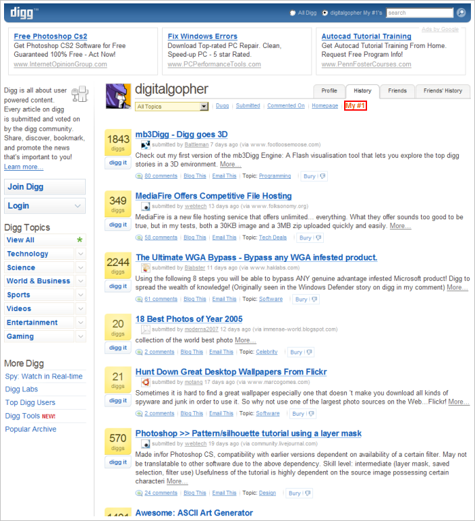Click thumbs-down icon on 18 Best Photos story
Image resolution: width=475 pixels, height=521 pixels.
(x=309, y=352)
